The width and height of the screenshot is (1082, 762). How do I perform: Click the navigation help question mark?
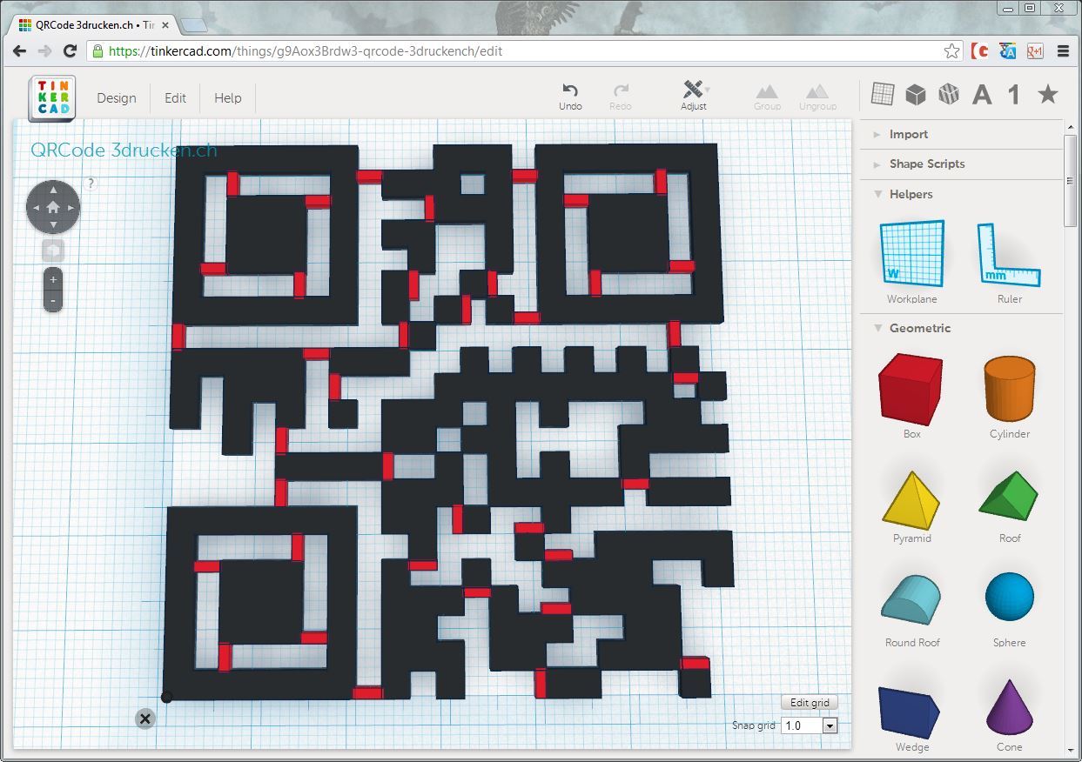coord(91,184)
